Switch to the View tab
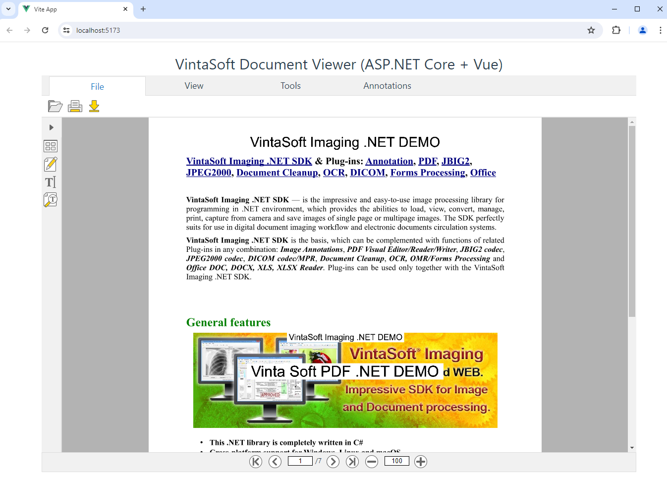The width and height of the screenshot is (667, 481). [x=194, y=86]
